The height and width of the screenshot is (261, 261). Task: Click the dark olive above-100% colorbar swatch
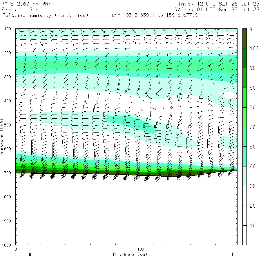coord(244,39)
